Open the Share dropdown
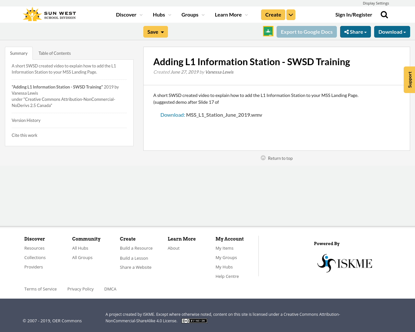This screenshot has width=415, height=332. 355,31
